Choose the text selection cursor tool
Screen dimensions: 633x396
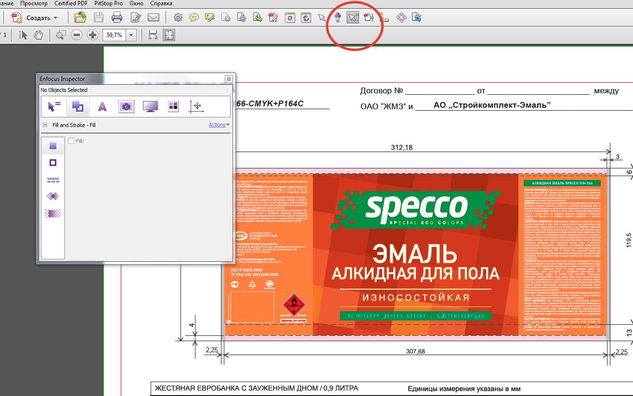[x=23, y=35]
